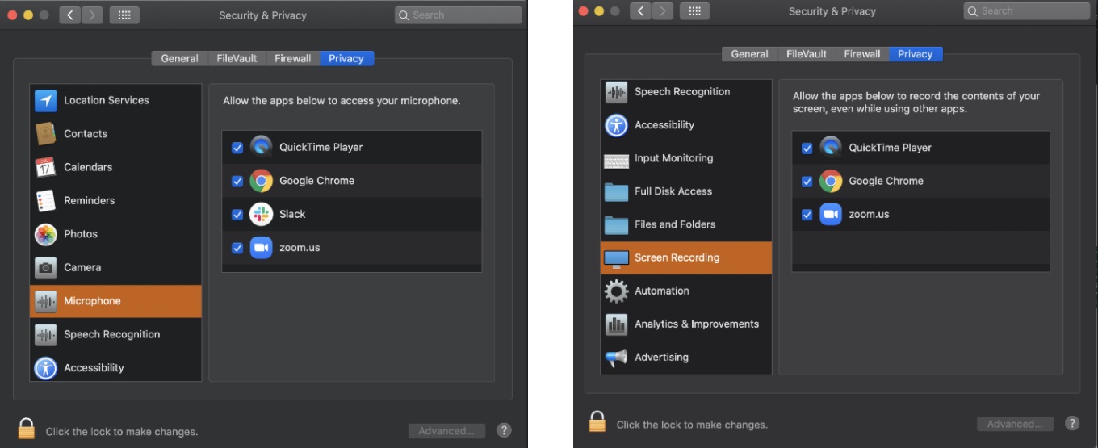Toggle Slack microphone access checkbox
Image resolution: width=1098 pixels, height=448 pixels.
tap(237, 215)
